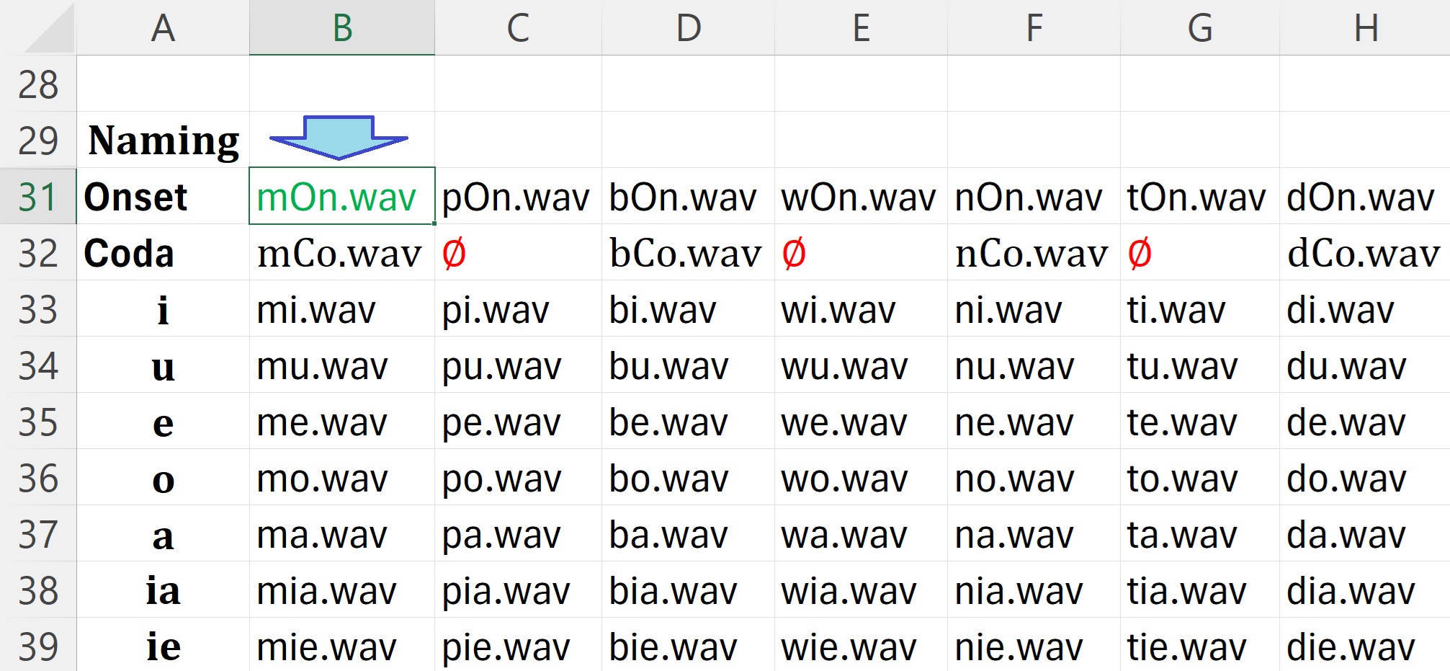Select the mOn.wav cell
This screenshot has height=671, width=1450.
click(341, 197)
